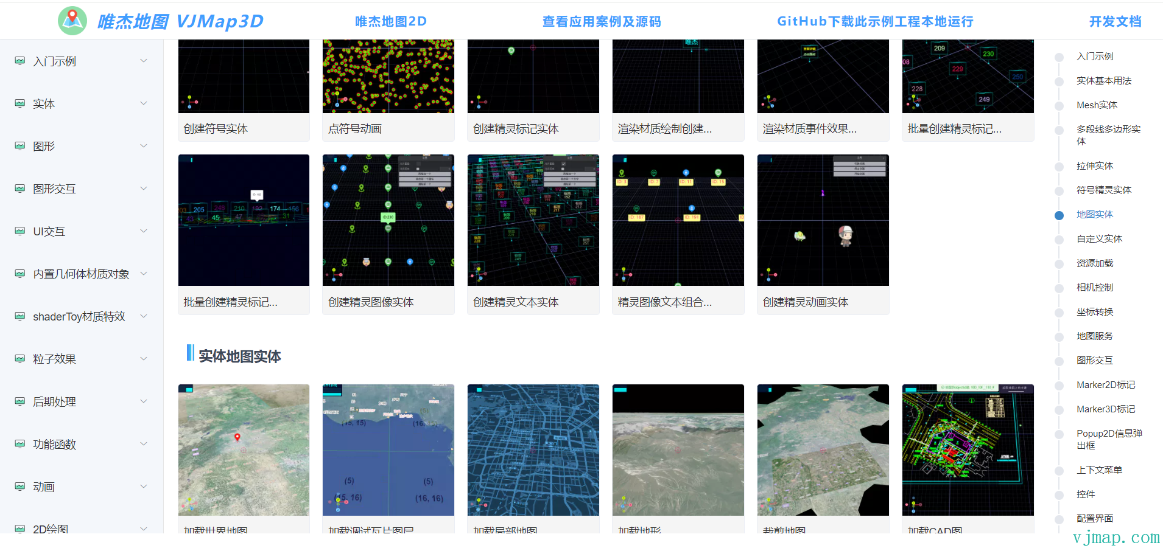Click the 粒子效果 category icon

pyautogui.click(x=19, y=359)
